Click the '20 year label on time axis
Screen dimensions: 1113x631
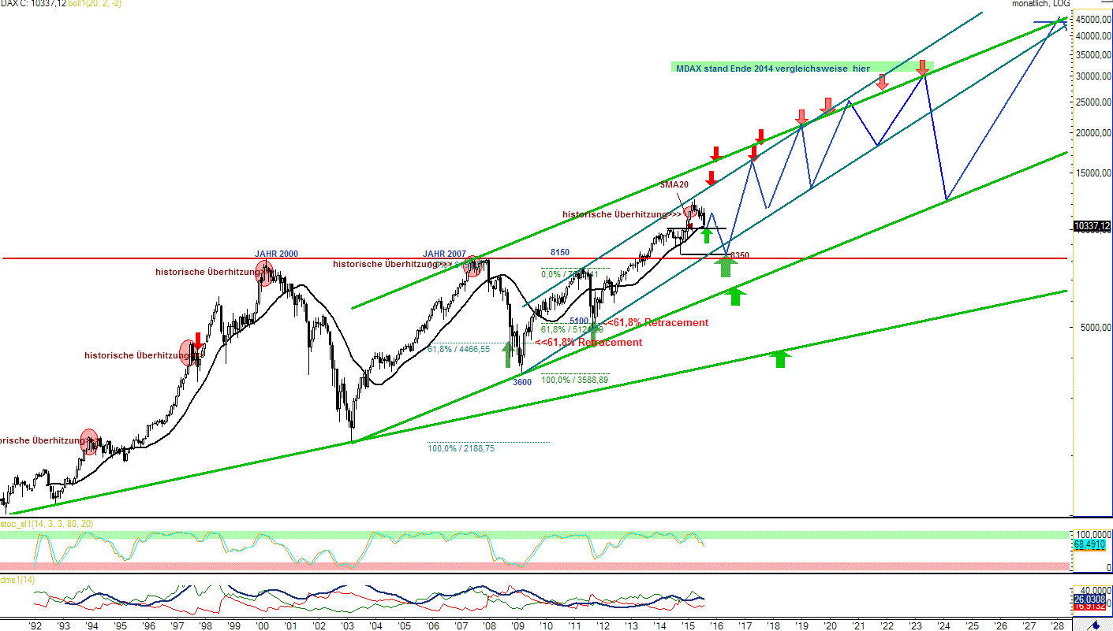tap(830, 625)
